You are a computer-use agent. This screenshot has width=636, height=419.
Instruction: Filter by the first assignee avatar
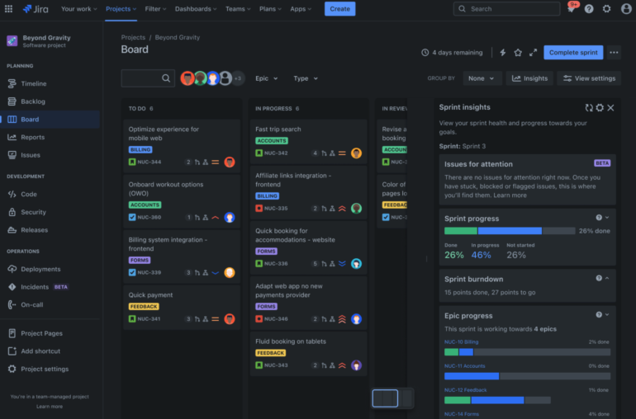[187, 78]
